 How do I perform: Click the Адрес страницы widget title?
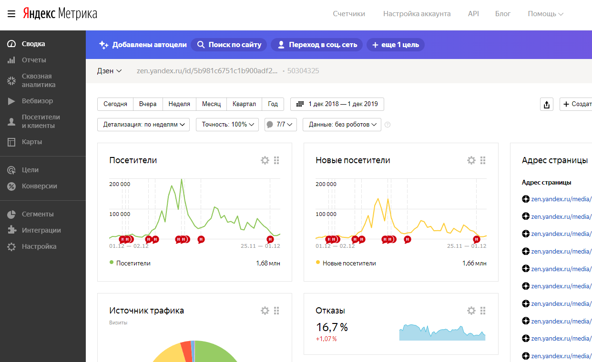(555, 160)
